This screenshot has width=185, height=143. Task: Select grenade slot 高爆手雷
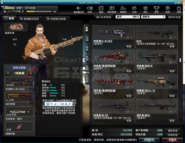19,127
